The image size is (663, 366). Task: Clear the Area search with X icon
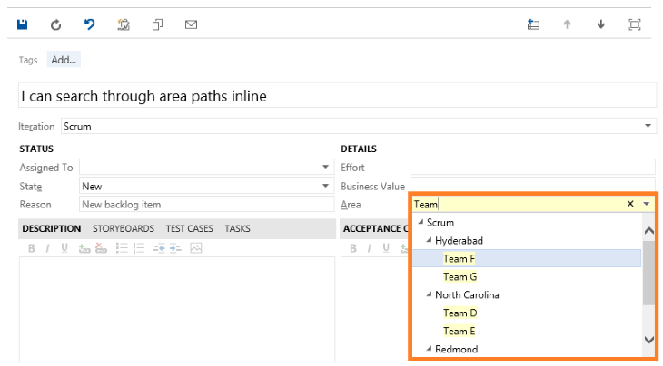(630, 205)
